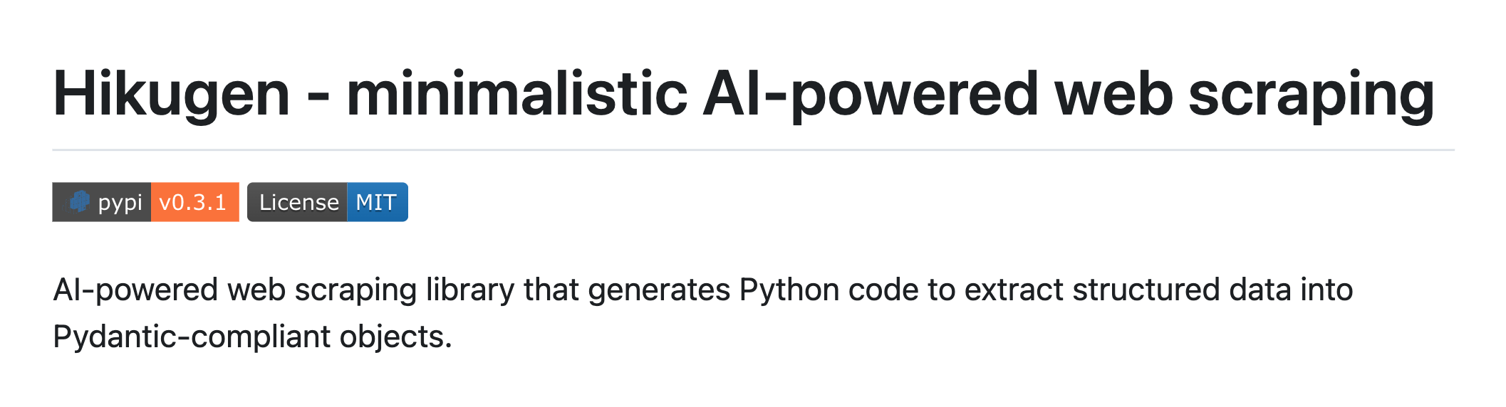Click the word "library" in the description
This screenshot has height=407, width=1506.
coord(469,290)
